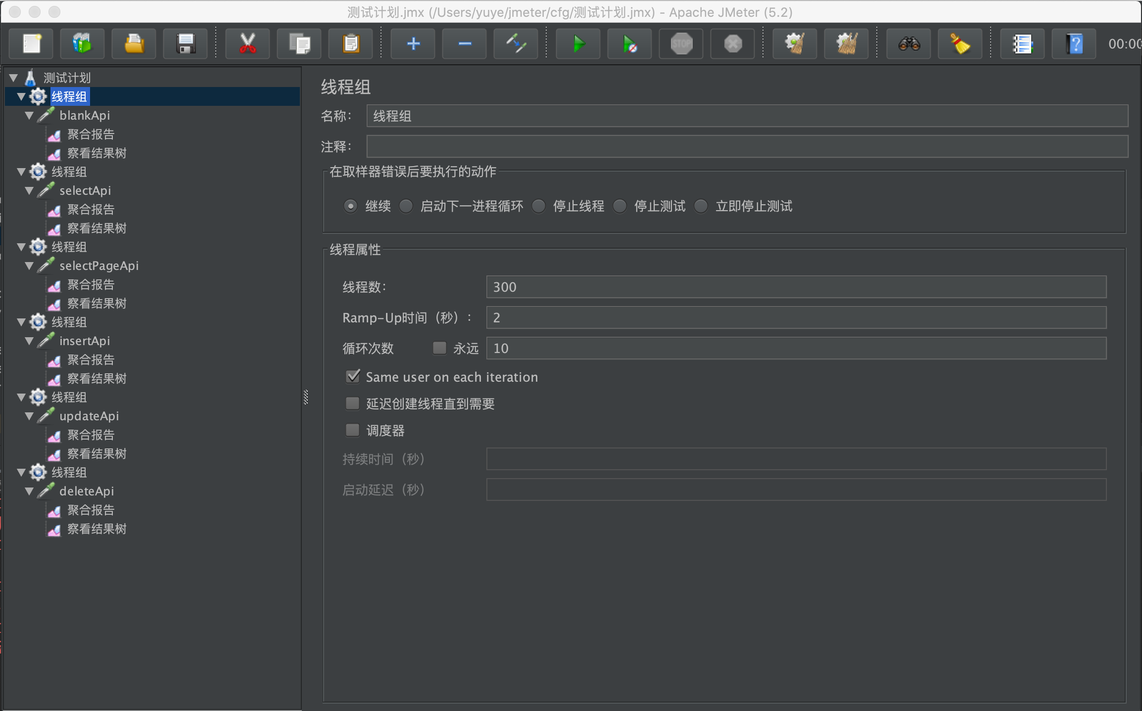Viewport: 1142px width, 711px height.
Task: Enable 延迟创建线程直到需要 checkbox
Action: point(352,403)
